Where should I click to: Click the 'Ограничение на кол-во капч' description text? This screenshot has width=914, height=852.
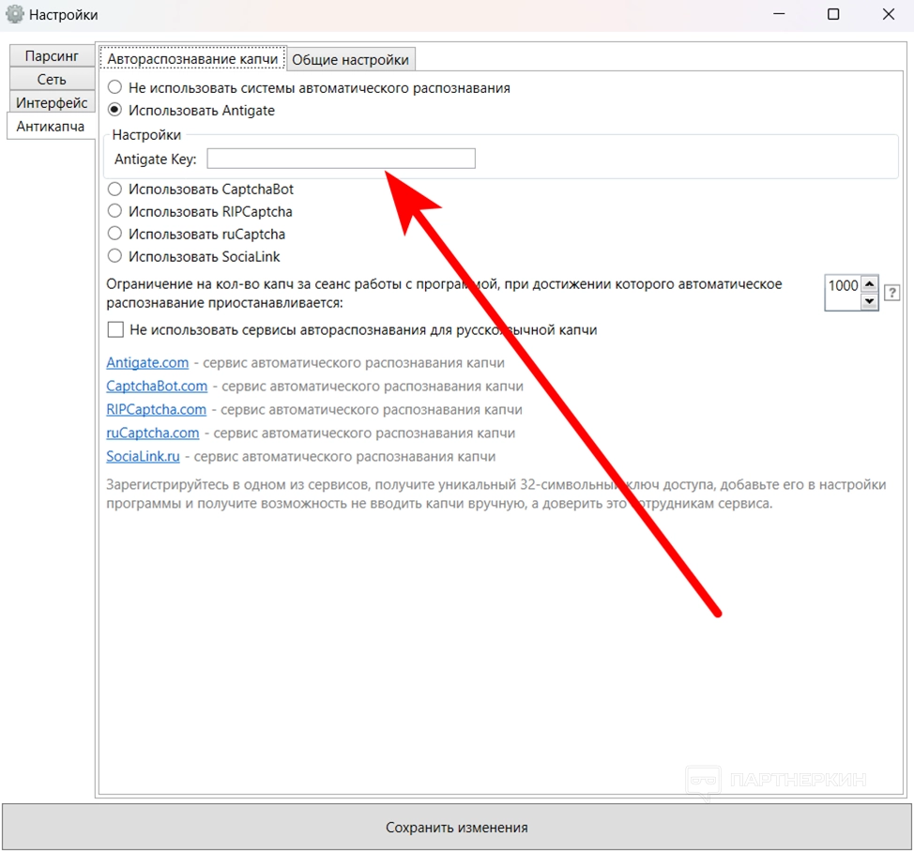click(444, 293)
